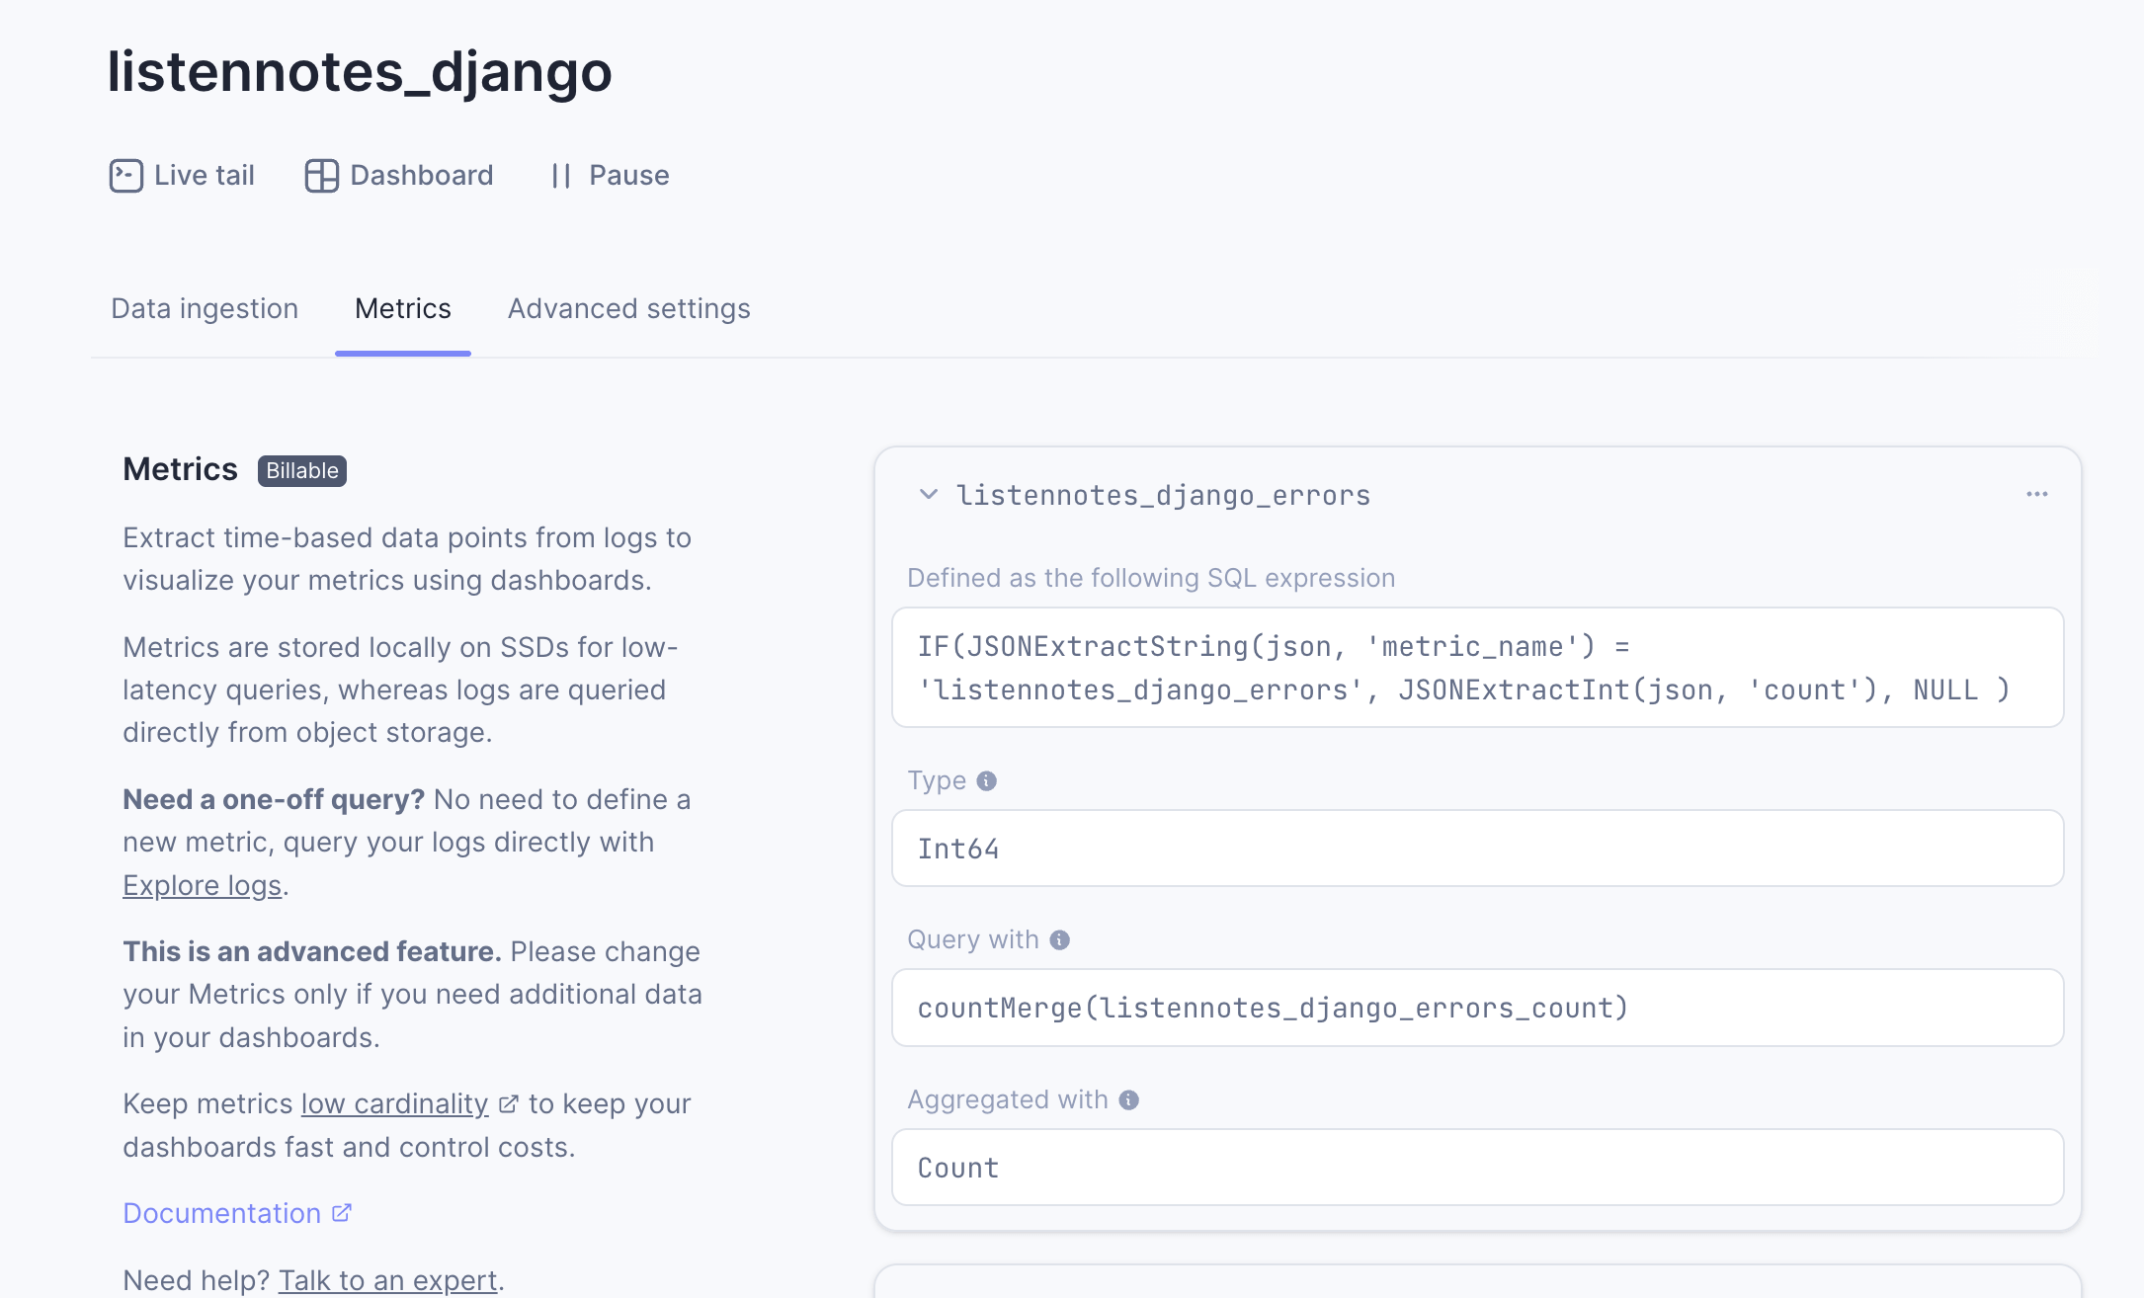Click 'Defined as the following SQL expression' label
Image resolution: width=2144 pixels, height=1298 pixels.
pyautogui.click(x=1151, y=578)
